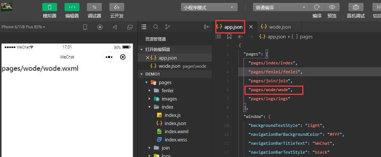Click the "navigationBarTitleText" code line
This screenshot has width=381, height=157.
pyautogui.click(x=291, y=143)
